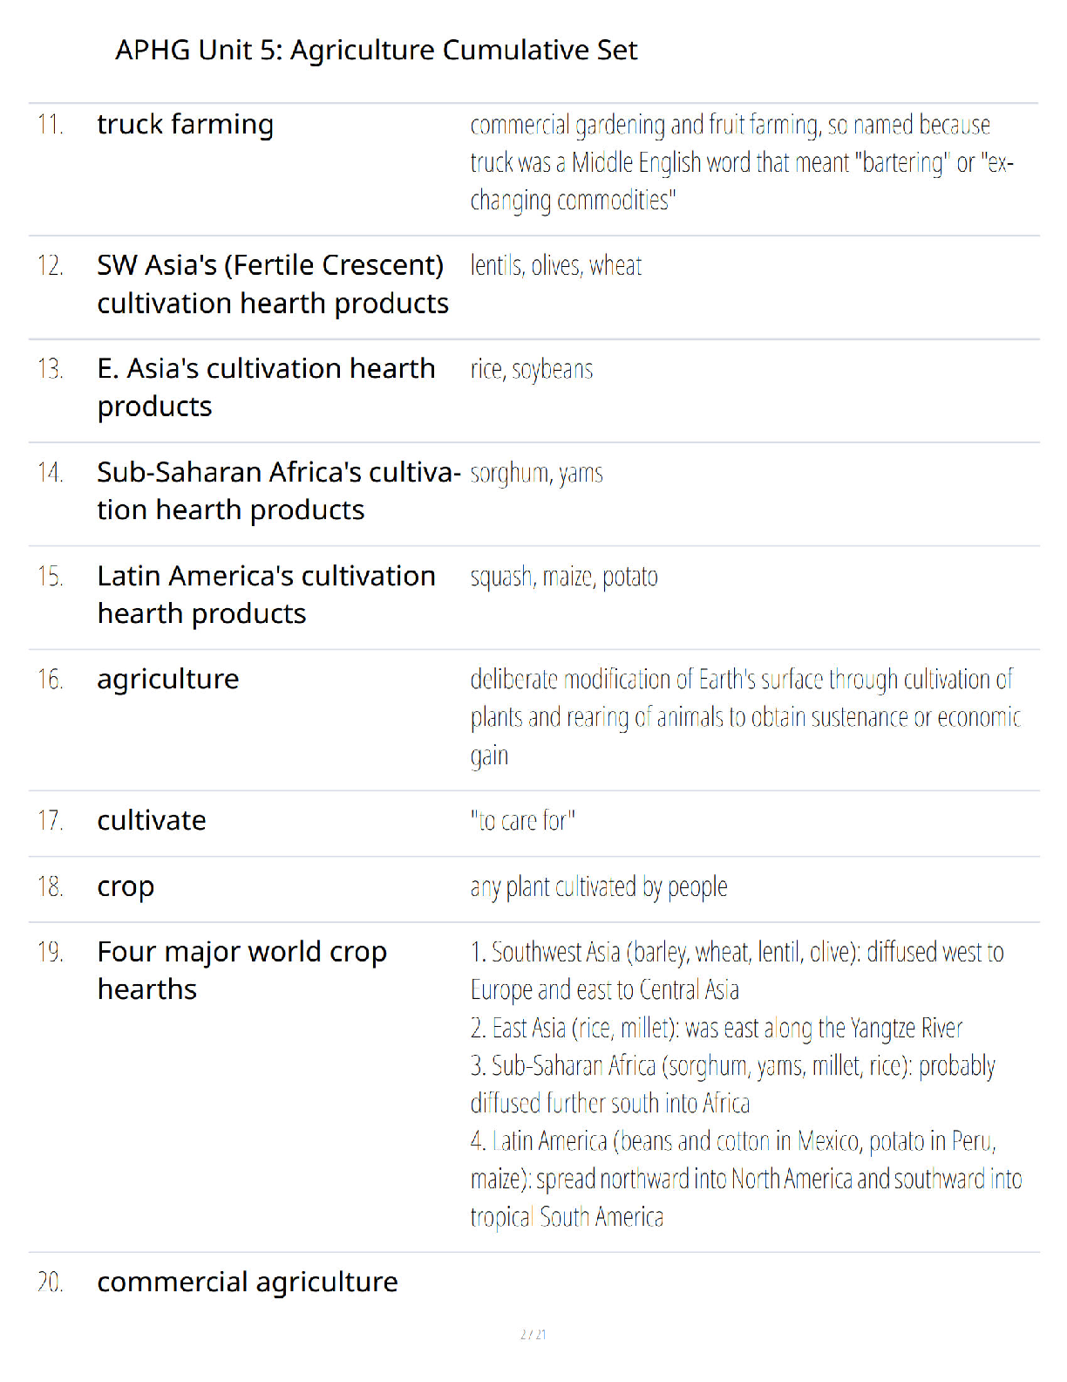The height and width of the screenshot is (1382, 1067).
Task: Click definition sorghum, yams
Action: point(537,473)
